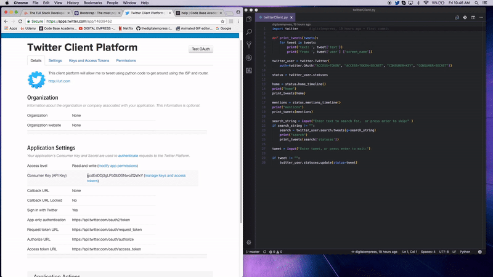Open Chrome File menu
This screenshot has width=493, height=277.
click(x=35, y=3)
